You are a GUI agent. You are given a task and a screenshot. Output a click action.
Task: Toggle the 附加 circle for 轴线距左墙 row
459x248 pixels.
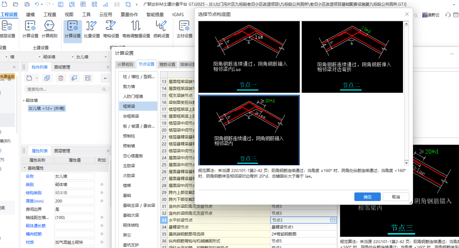(102, 217)
